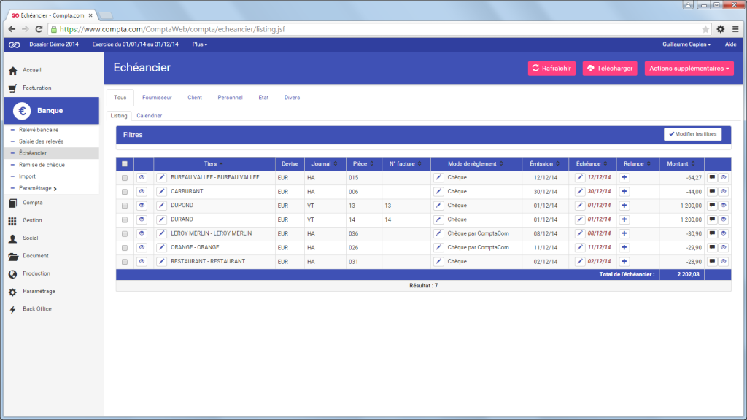Edit the RESTAURANT tiers pencil icon
The height and width of the screenshot is (420, 747).
[161, 262]
